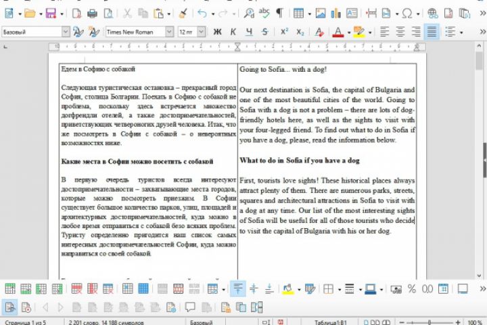The width and height of the screenshot is (487, 325).
Task: Open paste options dropdown arrow
Action: [169, 14]
